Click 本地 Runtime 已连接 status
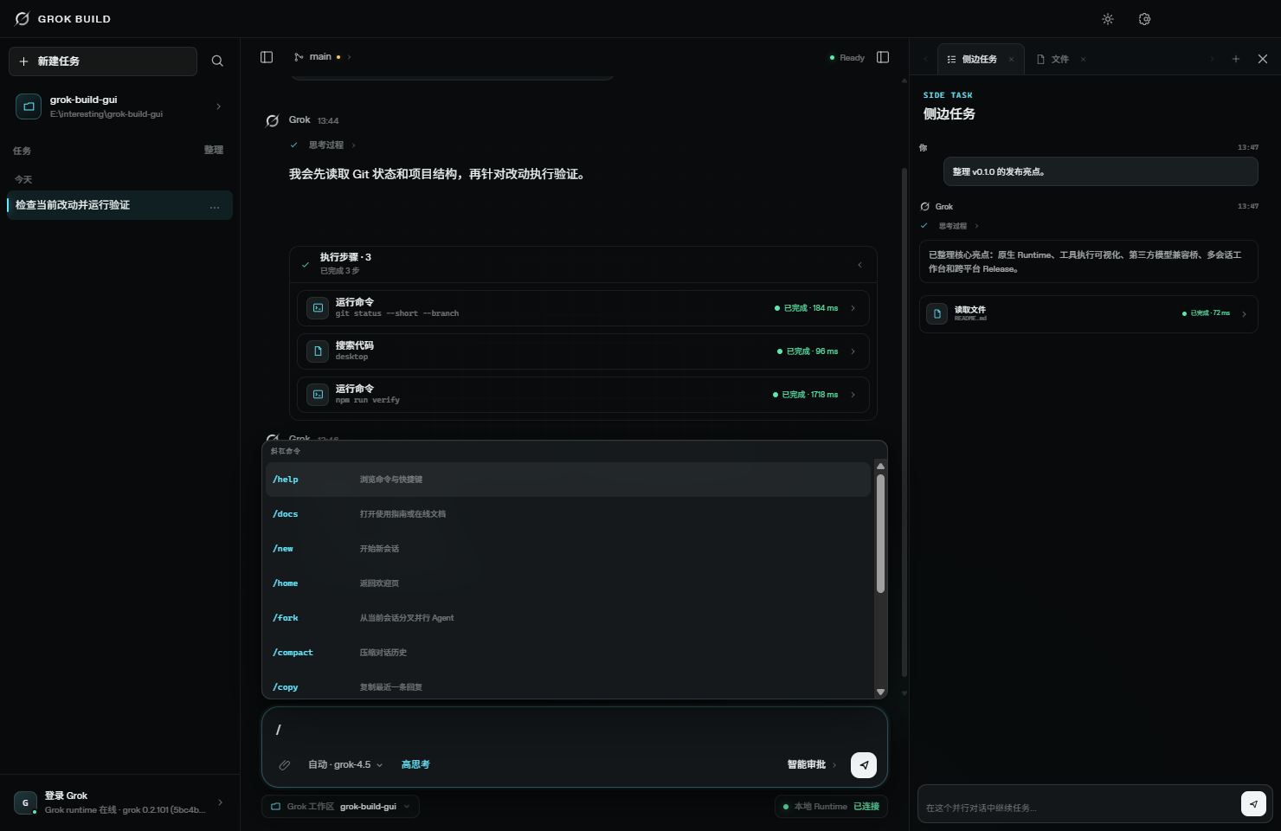 [831, 807]
